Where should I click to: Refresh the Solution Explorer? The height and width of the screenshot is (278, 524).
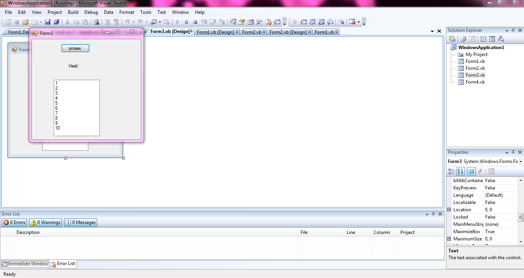click(x=472, y=39)
